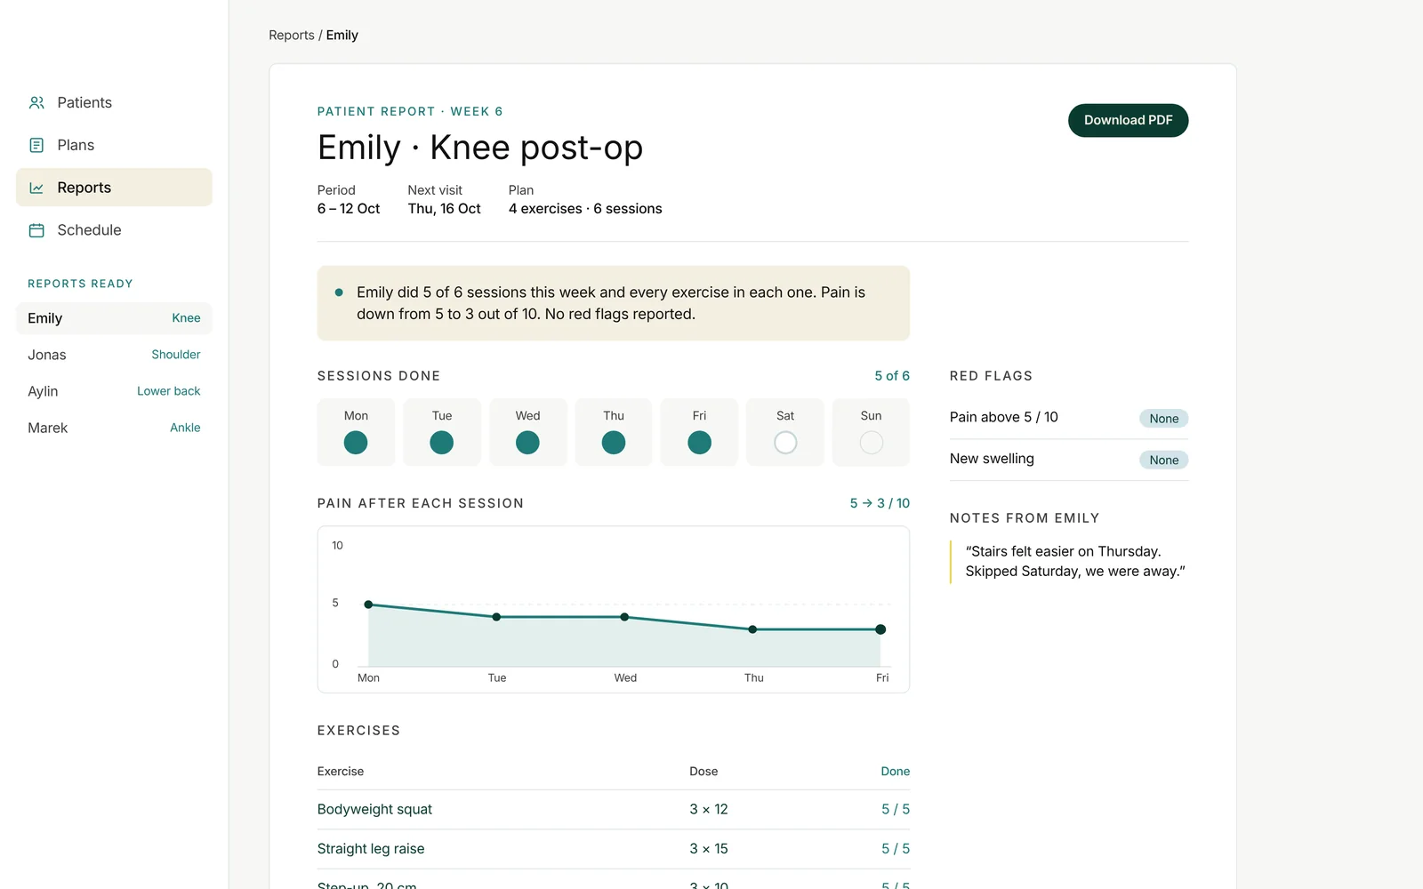Click the weekly summary banner text
The image size is (1423, 889).
pyautogui.click(x=611, y=303)
